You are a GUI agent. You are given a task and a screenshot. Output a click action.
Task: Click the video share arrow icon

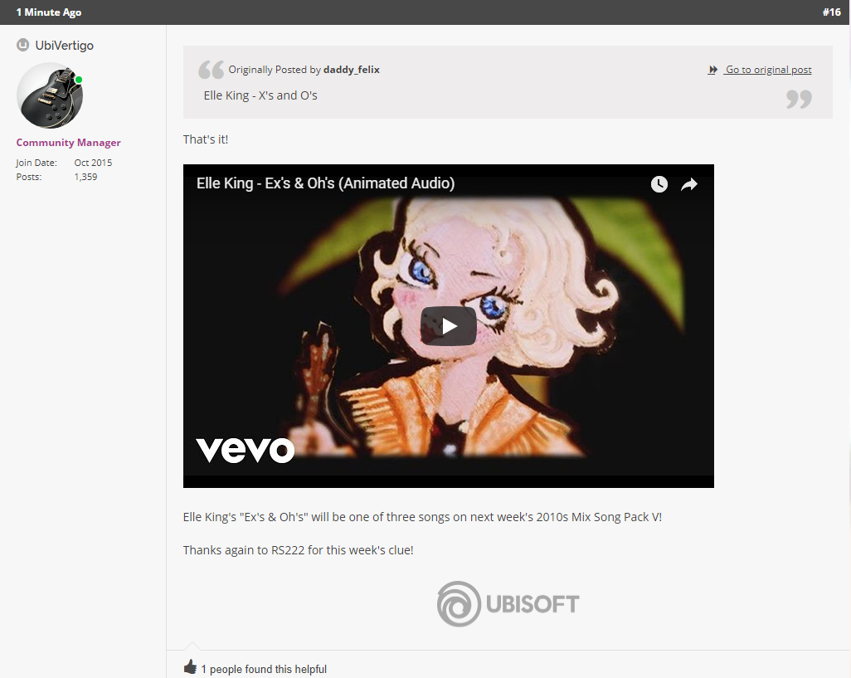pos(689,184)
